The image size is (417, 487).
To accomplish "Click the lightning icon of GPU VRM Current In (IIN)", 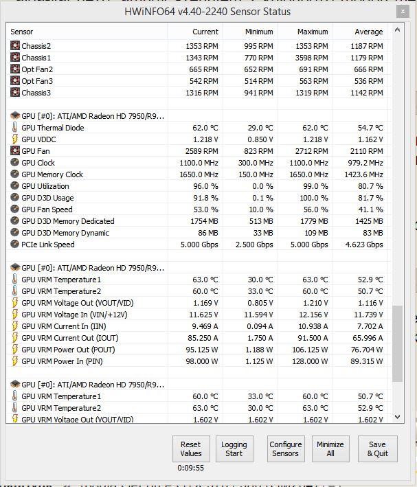I will pyautogui.click(x=14, y=326).
